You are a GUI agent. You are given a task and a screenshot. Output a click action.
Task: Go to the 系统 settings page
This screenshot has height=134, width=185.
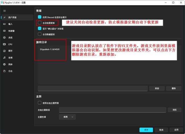pos(17,37)
